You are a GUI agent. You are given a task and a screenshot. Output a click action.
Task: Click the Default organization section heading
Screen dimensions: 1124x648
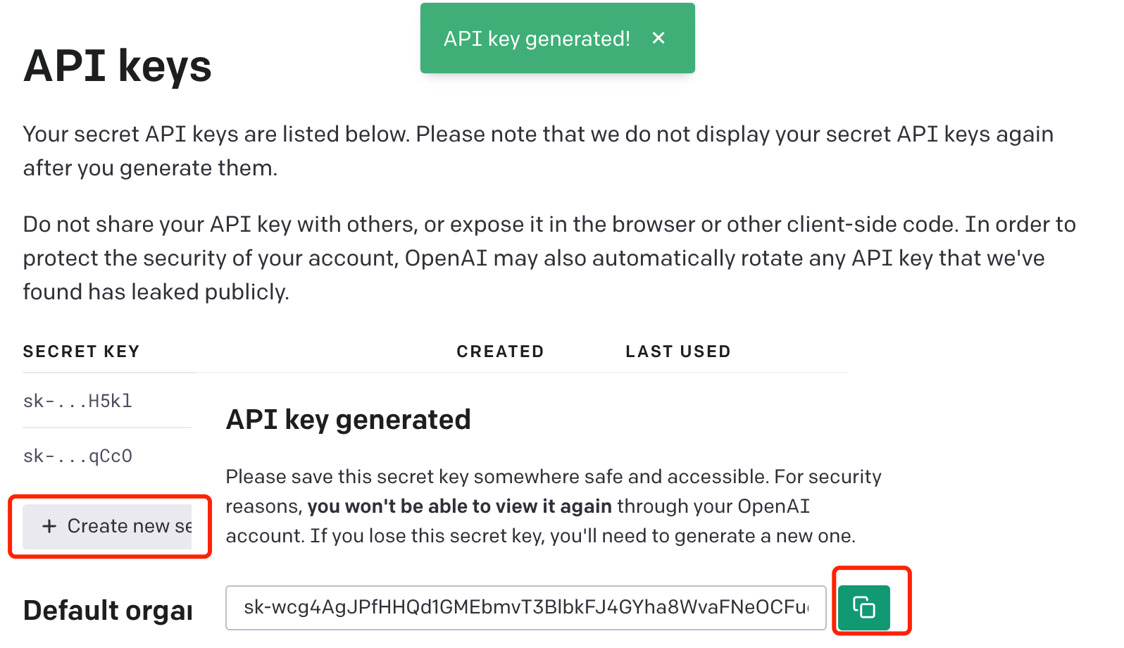click(108, 610)
